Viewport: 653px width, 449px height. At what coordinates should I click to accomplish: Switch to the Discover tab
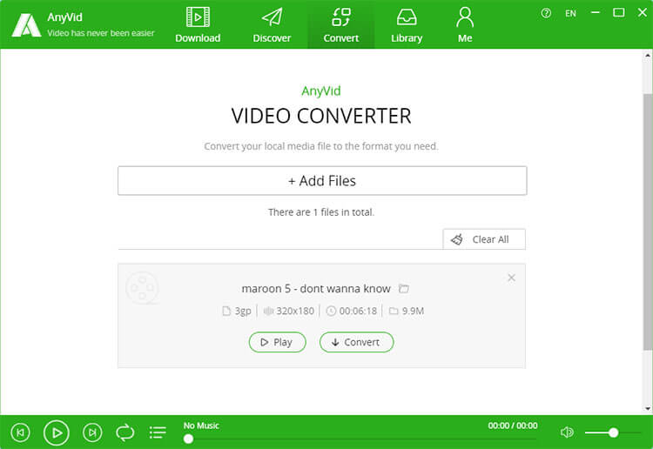point(272,25)
